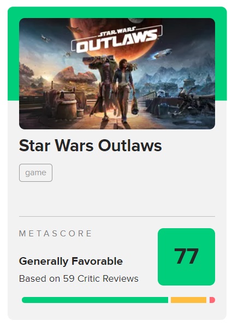Viewport: 232px width, 327px height.
Task: Click the small creature on hero's shoulder
Action: (x=133, y=66)
